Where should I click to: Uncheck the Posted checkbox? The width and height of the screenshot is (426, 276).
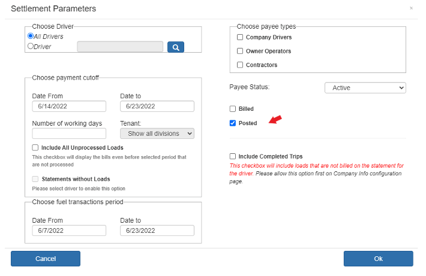coord(233,123)
